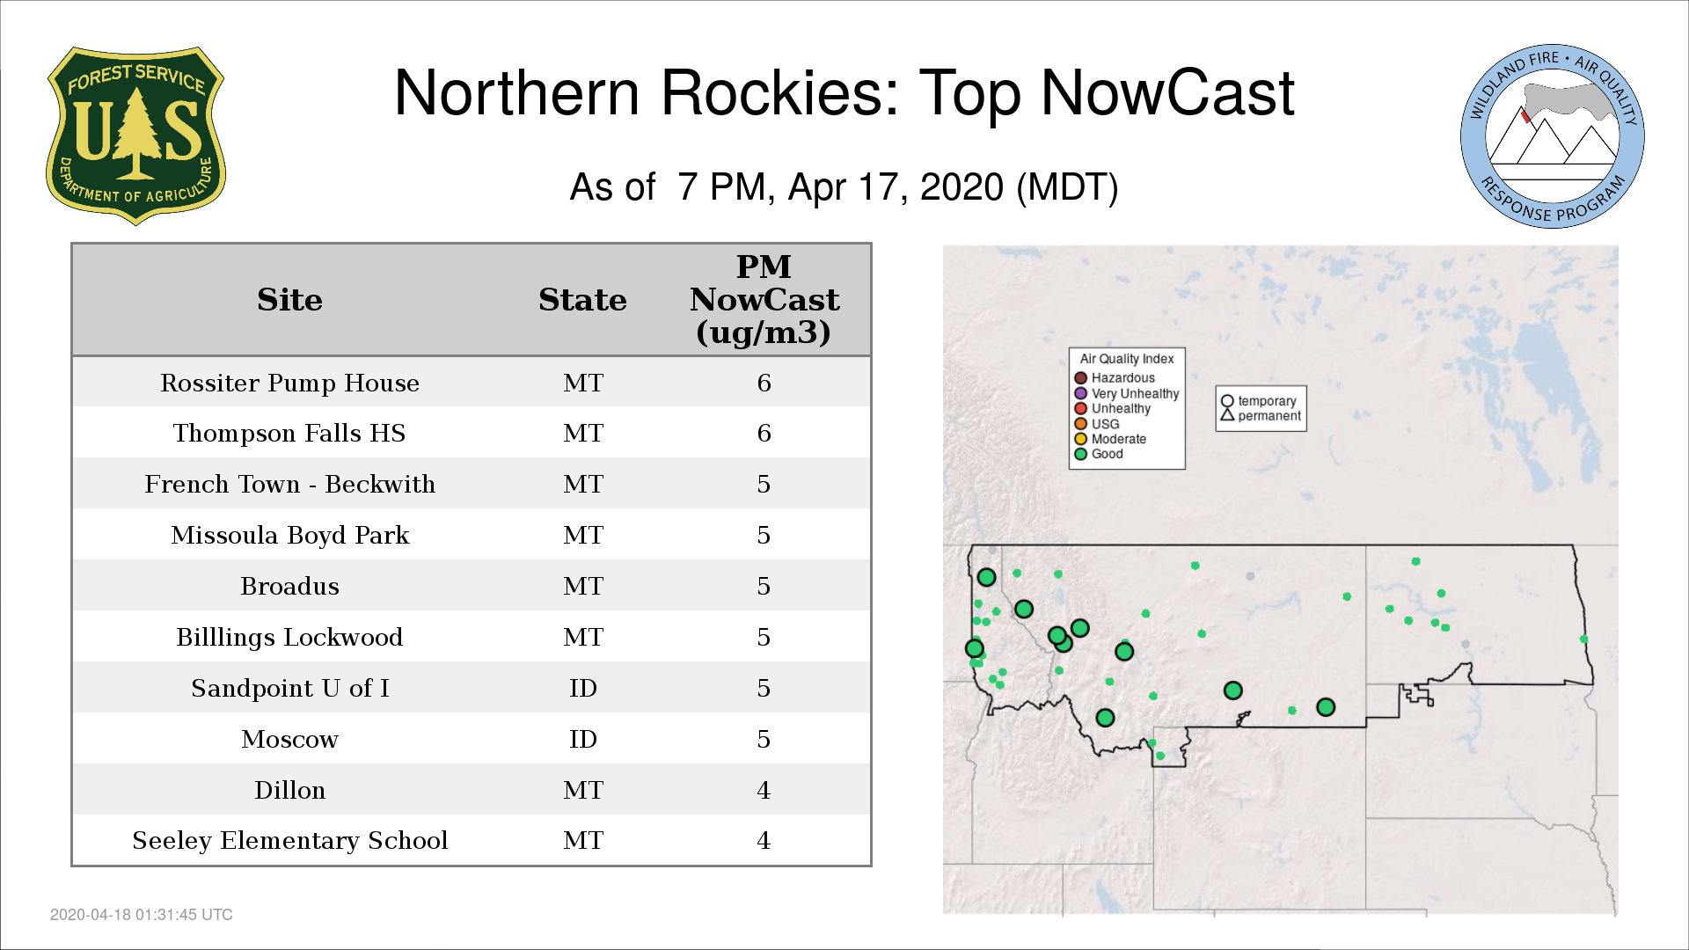Click the Air Quality Index legend title
1689x950 pixels.
pos(1127,359)
